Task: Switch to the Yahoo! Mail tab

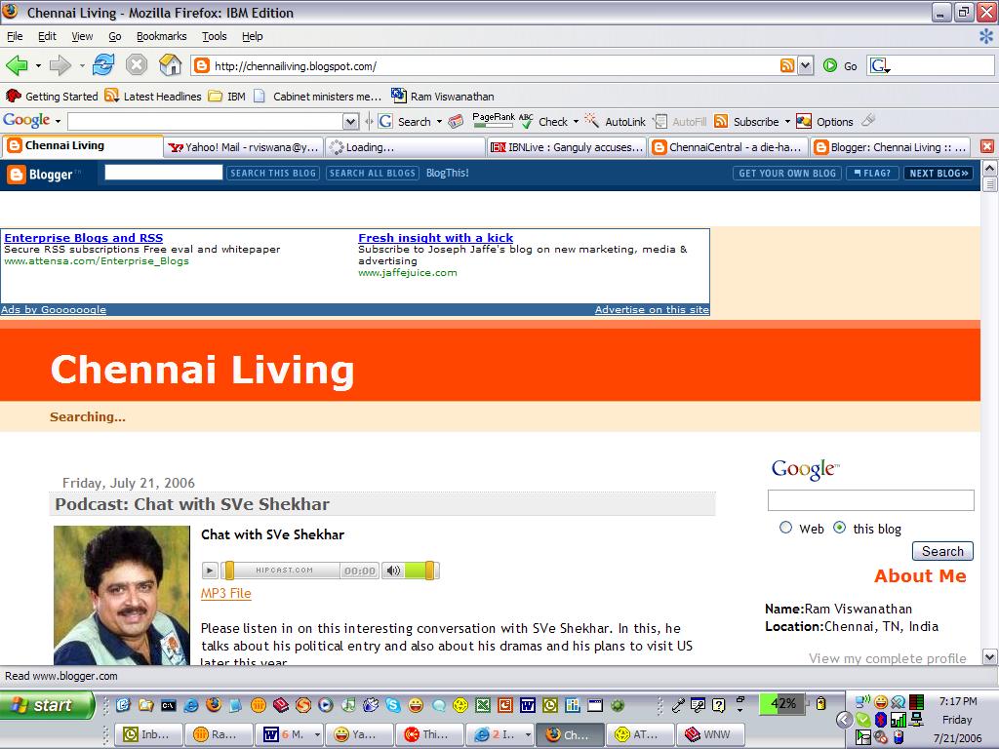Action: (x=243, y=147)
